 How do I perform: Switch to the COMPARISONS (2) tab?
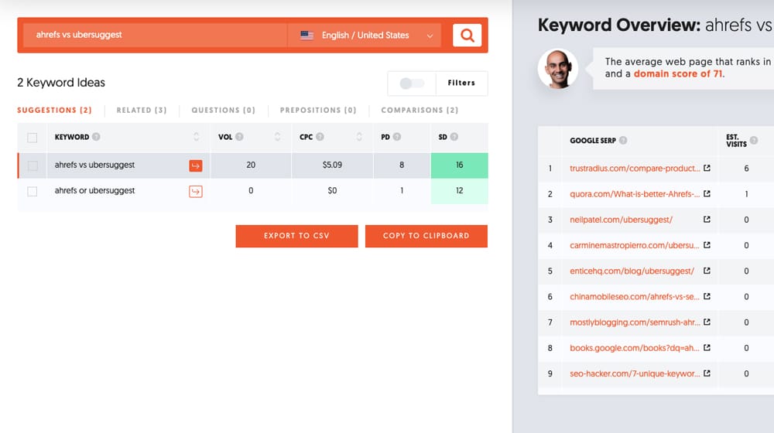click(x=420, y=110)
